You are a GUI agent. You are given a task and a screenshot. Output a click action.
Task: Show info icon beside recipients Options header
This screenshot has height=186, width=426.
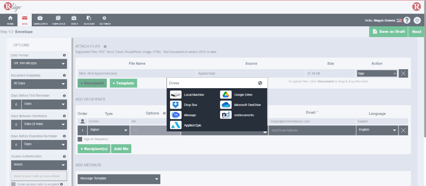pos(164,113)
